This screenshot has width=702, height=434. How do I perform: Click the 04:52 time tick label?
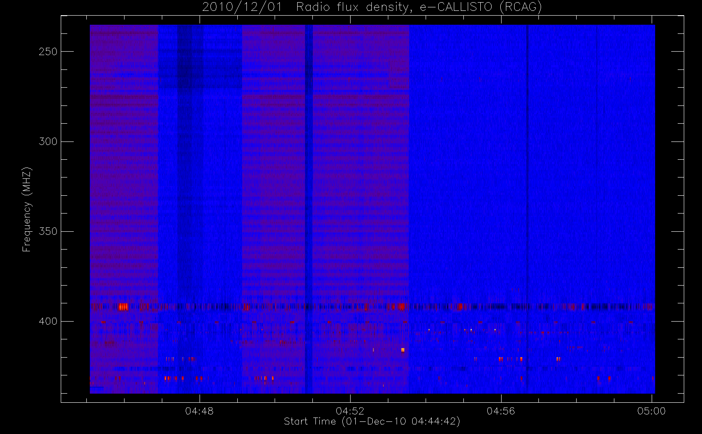pyautogui.click(x=350, y=411)
